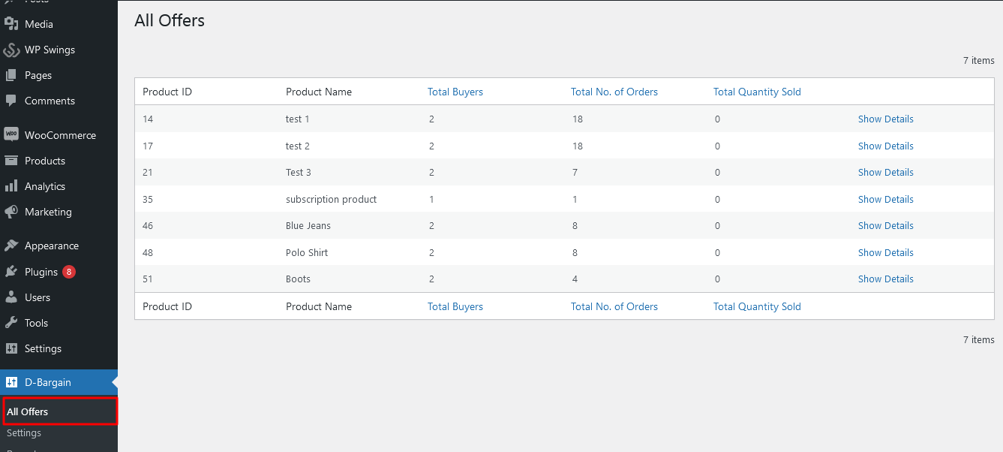Sort by Total Quantity Sold column
1003x452 pixels.
[756, 91]
